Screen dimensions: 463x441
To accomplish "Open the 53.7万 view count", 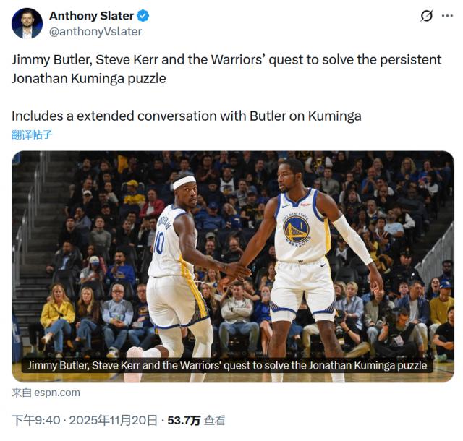I will pyautogui.click(x=184, y=421).
